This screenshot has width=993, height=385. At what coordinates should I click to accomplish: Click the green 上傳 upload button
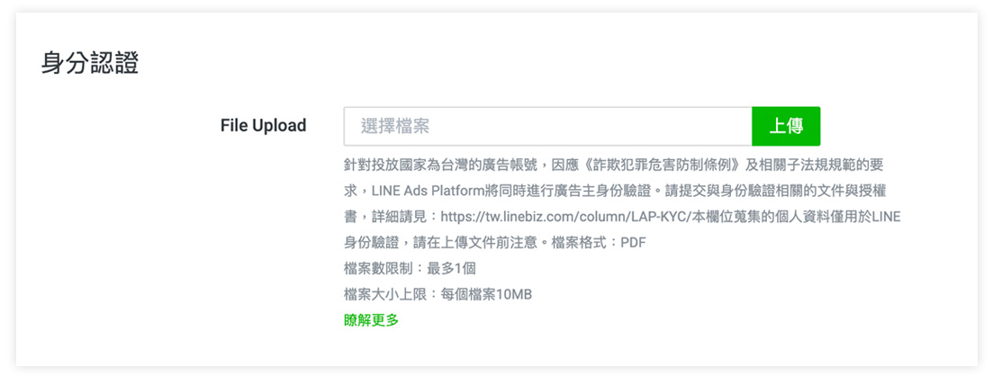click(786, 126)
